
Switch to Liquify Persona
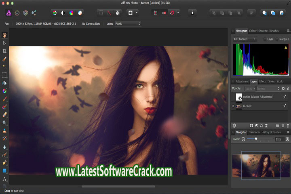[17, 13]
